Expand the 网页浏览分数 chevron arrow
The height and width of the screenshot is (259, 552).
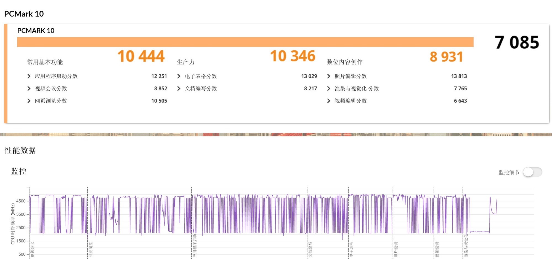[29, 101]
